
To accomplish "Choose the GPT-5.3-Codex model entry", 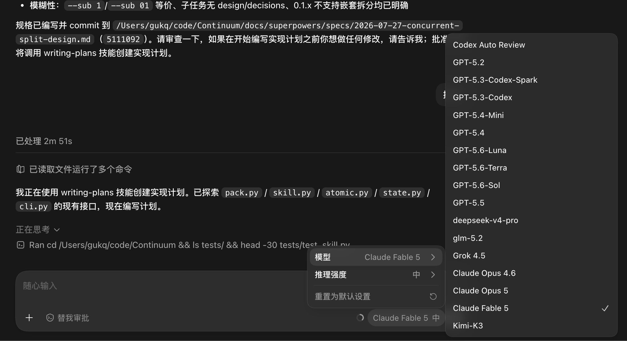I will [531, 97].
